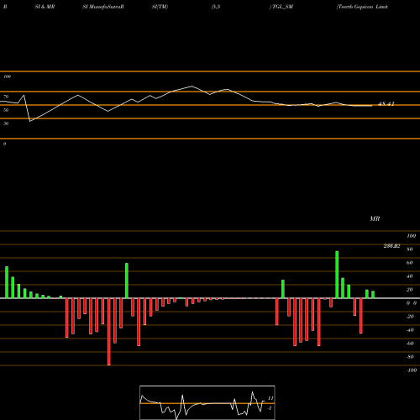The width and height of the screenshot is (420, 420).
Task: Click the 'SI(TM)' header label
Action: (x=160, y=7)
